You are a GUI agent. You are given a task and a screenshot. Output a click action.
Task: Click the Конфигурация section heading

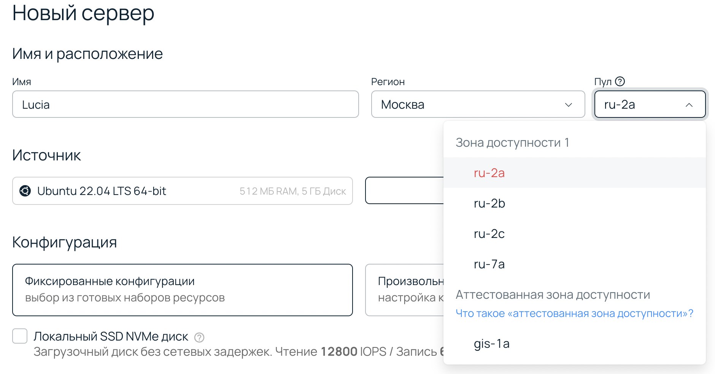point(65,242)
